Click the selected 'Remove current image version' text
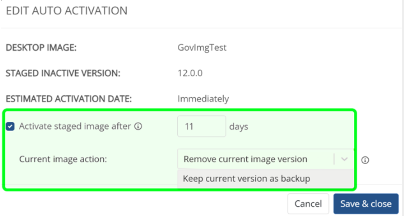 pyautogui.click(x=245, y=160)
